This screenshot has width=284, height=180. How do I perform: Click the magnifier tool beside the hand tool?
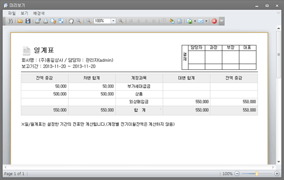click(x=79, y=21)
